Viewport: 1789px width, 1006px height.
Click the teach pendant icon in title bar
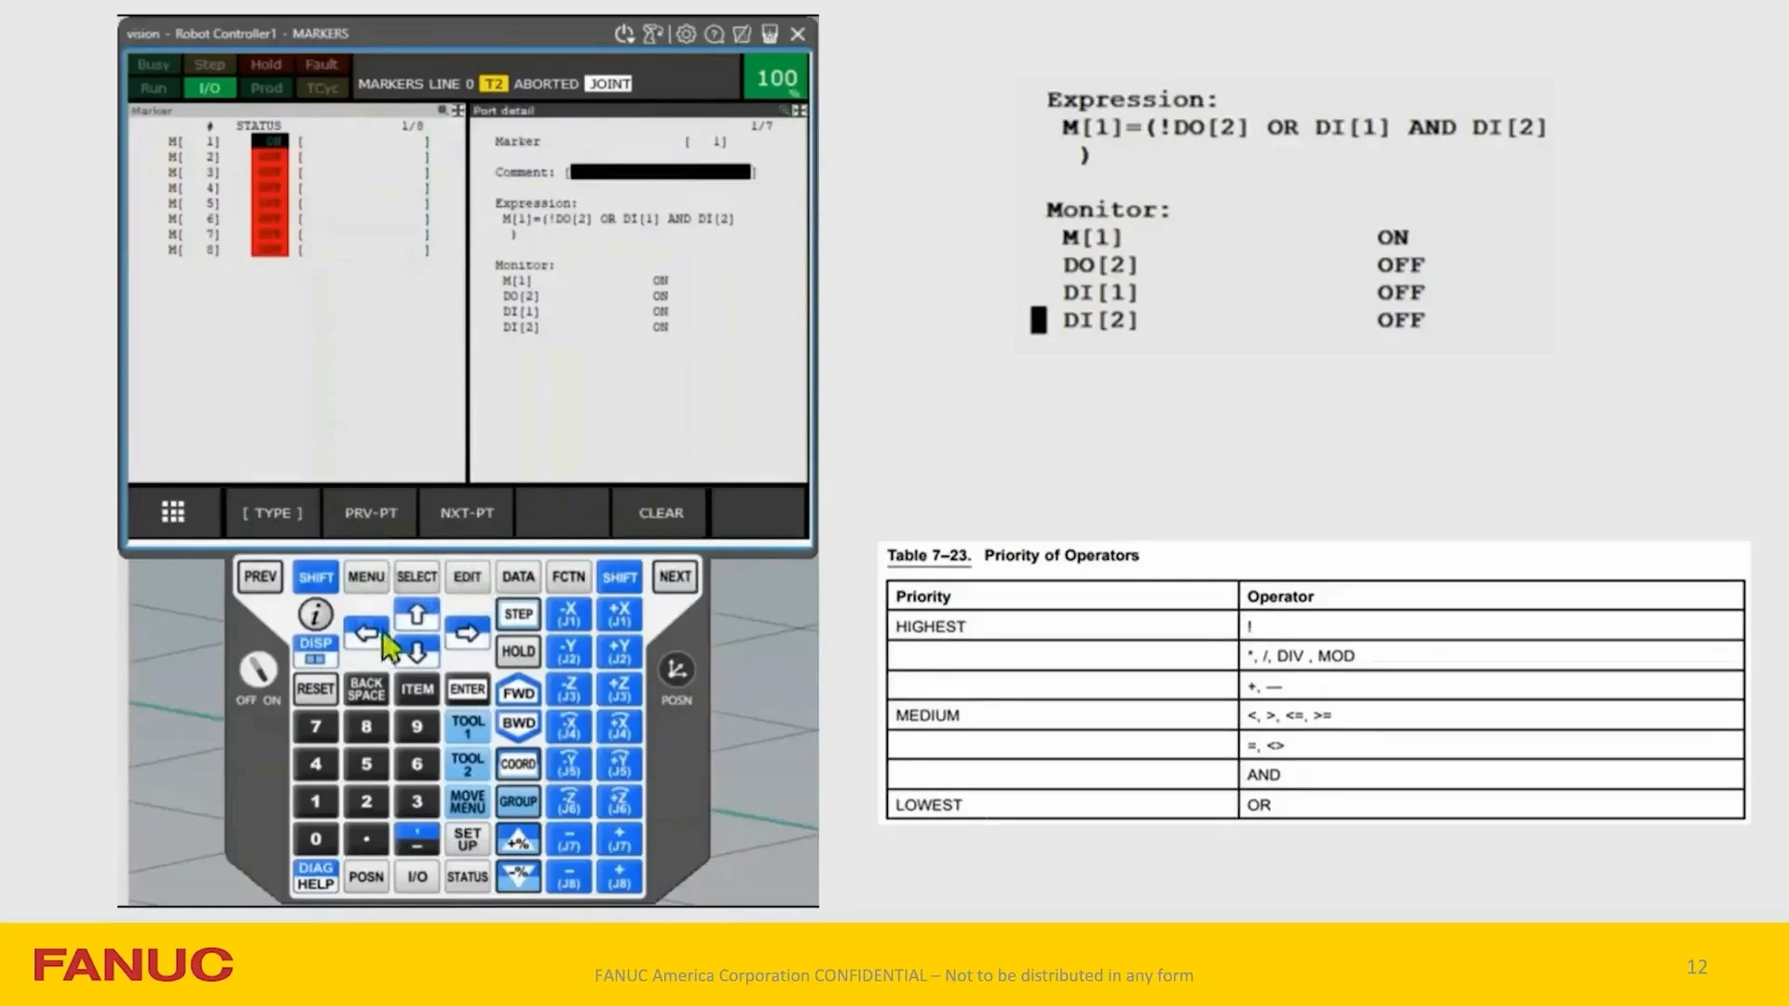(x=770, y=34)
